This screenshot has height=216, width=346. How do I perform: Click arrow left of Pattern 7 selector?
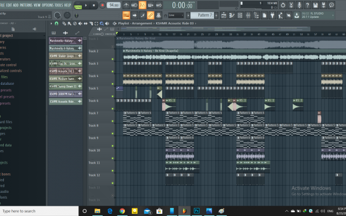click(x=188, y=15)
